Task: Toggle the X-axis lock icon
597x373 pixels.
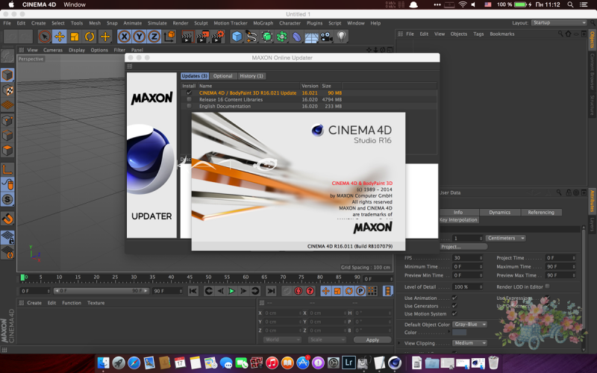Action: click(124, 36)
